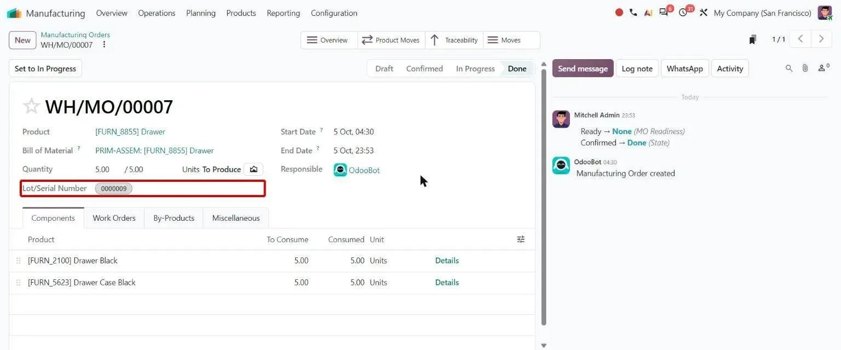Open the Configuration menu
Viewport: 841px width, 350px height.
(334, 13)
